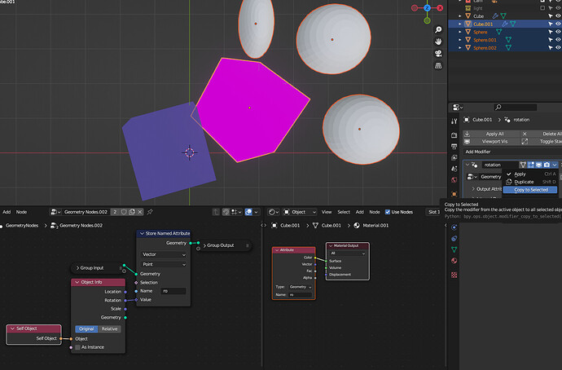Toggle Use Nodes checkbox in shader editor
562x370 pixels.
tap(388, 212)
